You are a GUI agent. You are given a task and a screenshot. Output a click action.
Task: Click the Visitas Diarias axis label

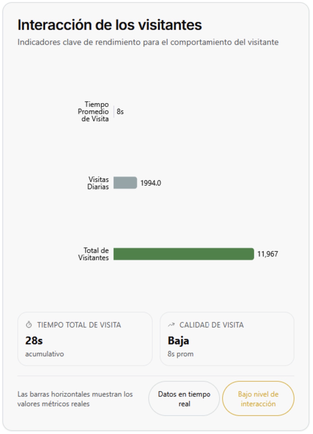coord(98,183)
